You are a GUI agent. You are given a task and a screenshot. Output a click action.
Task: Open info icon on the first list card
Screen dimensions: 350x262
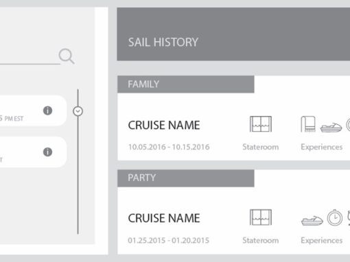[47, 110]
